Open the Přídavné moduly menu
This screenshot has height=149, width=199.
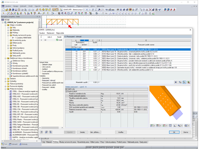click(82, 6)
